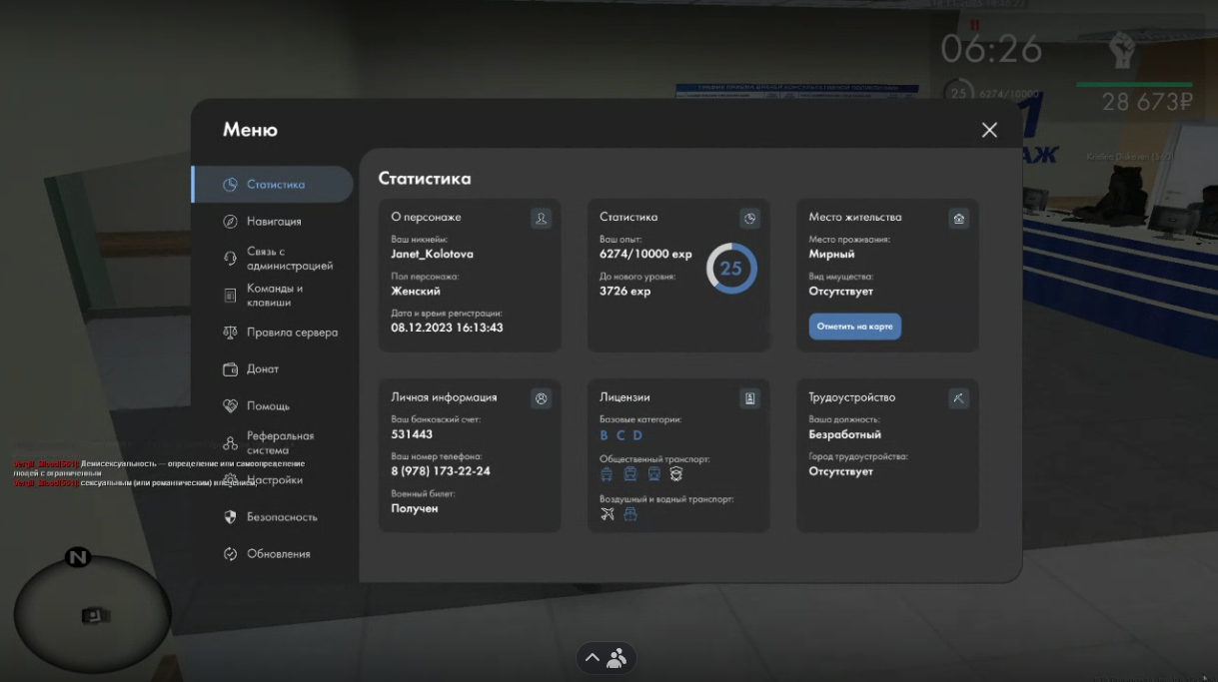1218x682 pixels.
Task: Click the Мирный residence value
Action: tap(831, 254)
